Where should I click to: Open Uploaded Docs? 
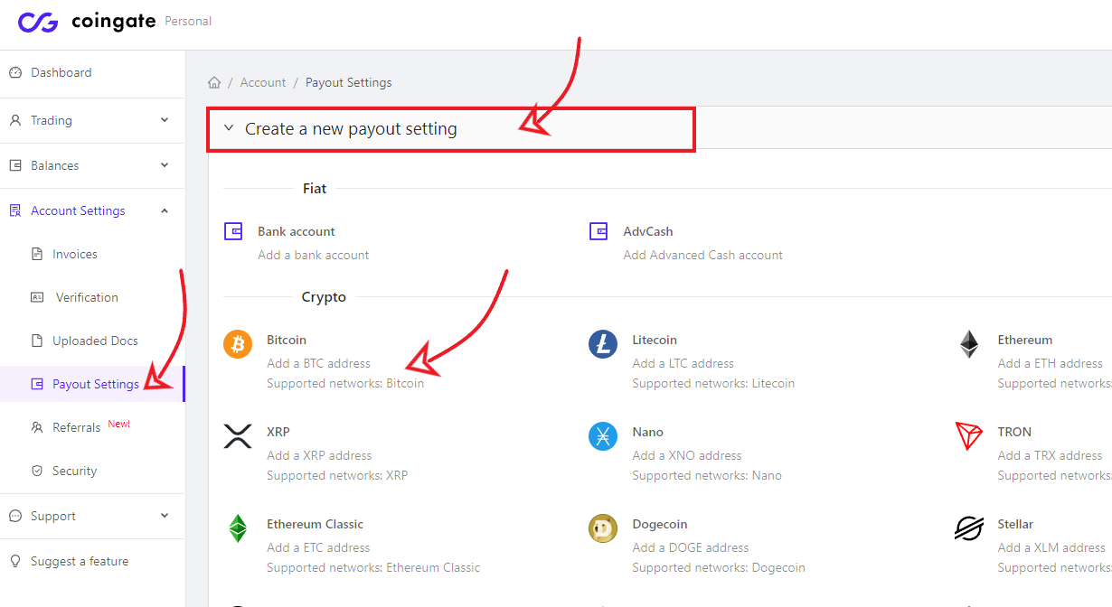95,341
